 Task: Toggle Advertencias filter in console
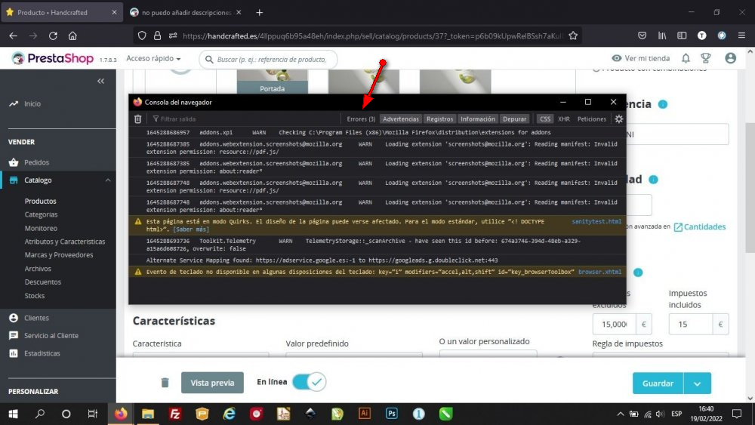[x=401, y=119]
